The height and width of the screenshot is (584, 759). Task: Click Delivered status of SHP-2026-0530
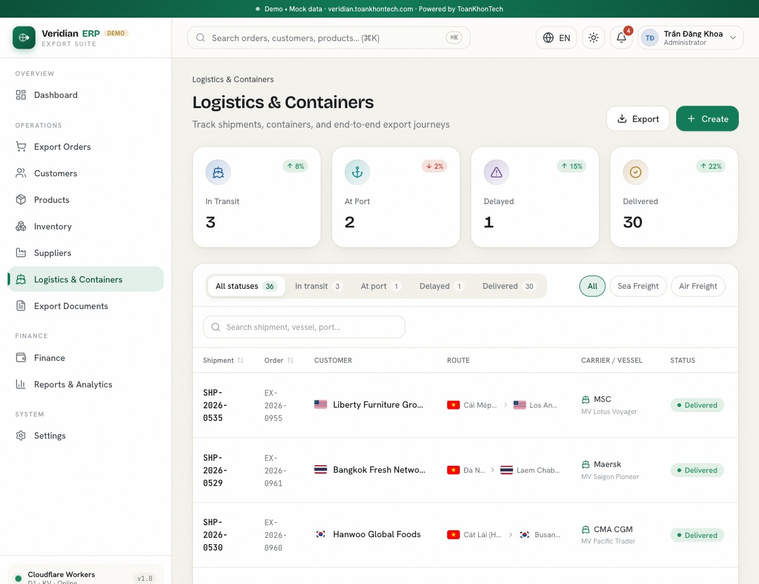697,535
